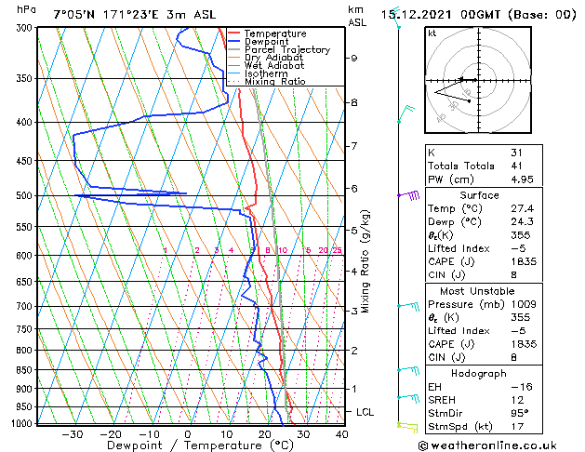Select the Parcel Trajectory legend label
Viewport: 585px width, 452px height.
tap(287, 49)
